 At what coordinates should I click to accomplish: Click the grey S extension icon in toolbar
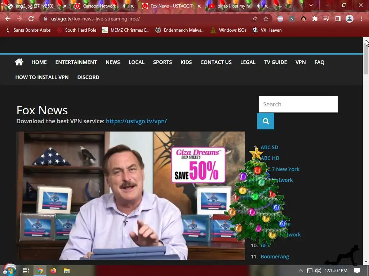pyautogui.click(x=292, y=19)
